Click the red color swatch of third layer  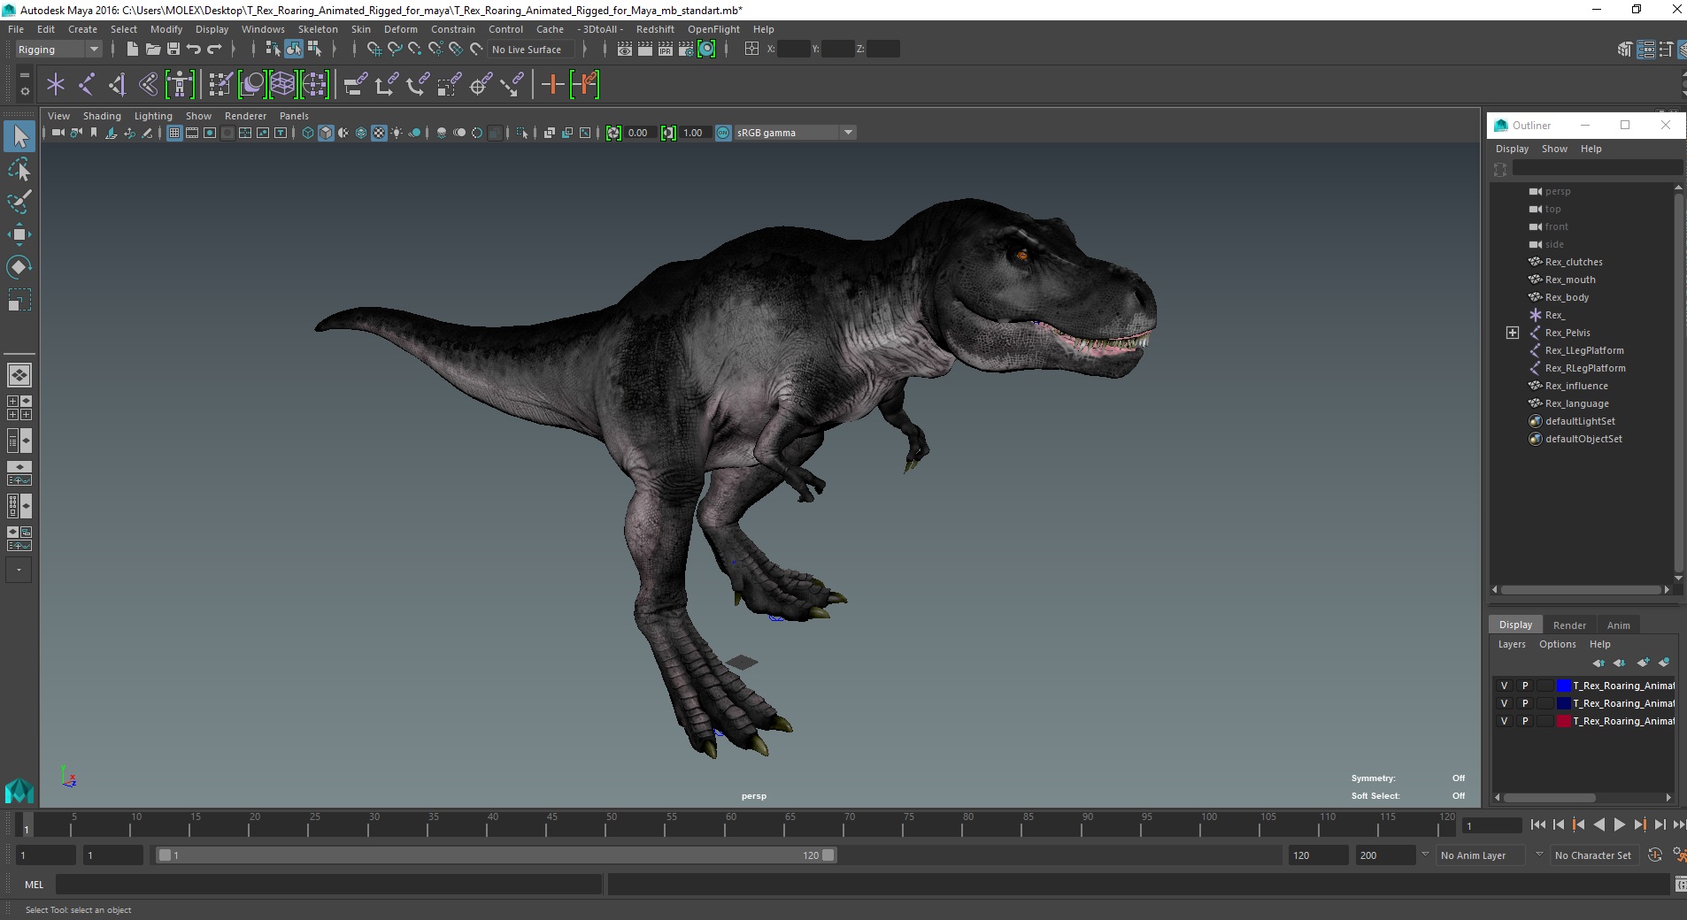[1564, 721]
